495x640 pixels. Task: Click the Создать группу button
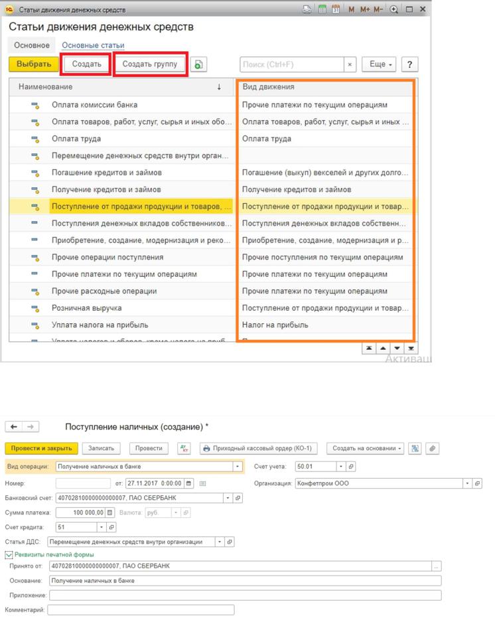click(150, 64)
